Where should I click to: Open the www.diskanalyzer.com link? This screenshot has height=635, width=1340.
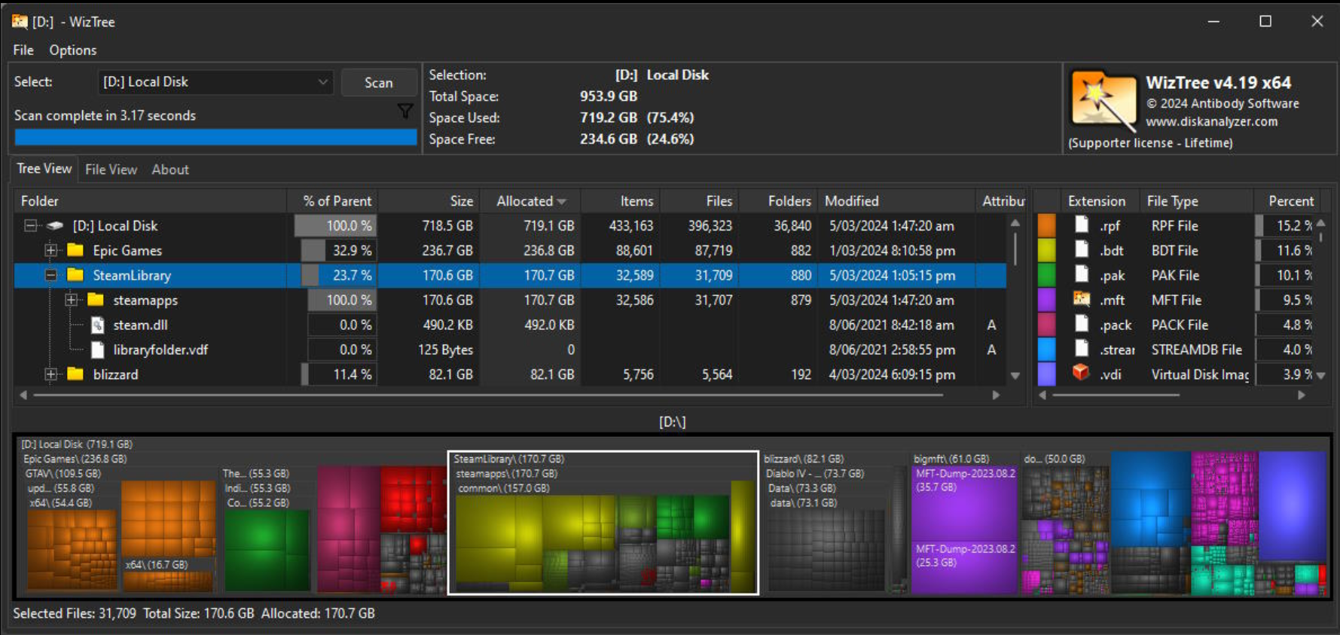click(1211, 121)
